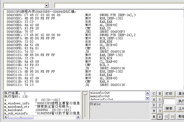Select the m_windows_info variable row
Viewport: 184px width, 122px height.
click(x=42, y=103)
